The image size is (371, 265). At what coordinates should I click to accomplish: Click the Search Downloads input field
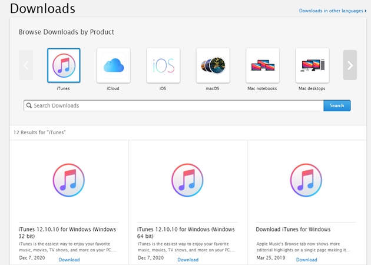tap(174, 105)
